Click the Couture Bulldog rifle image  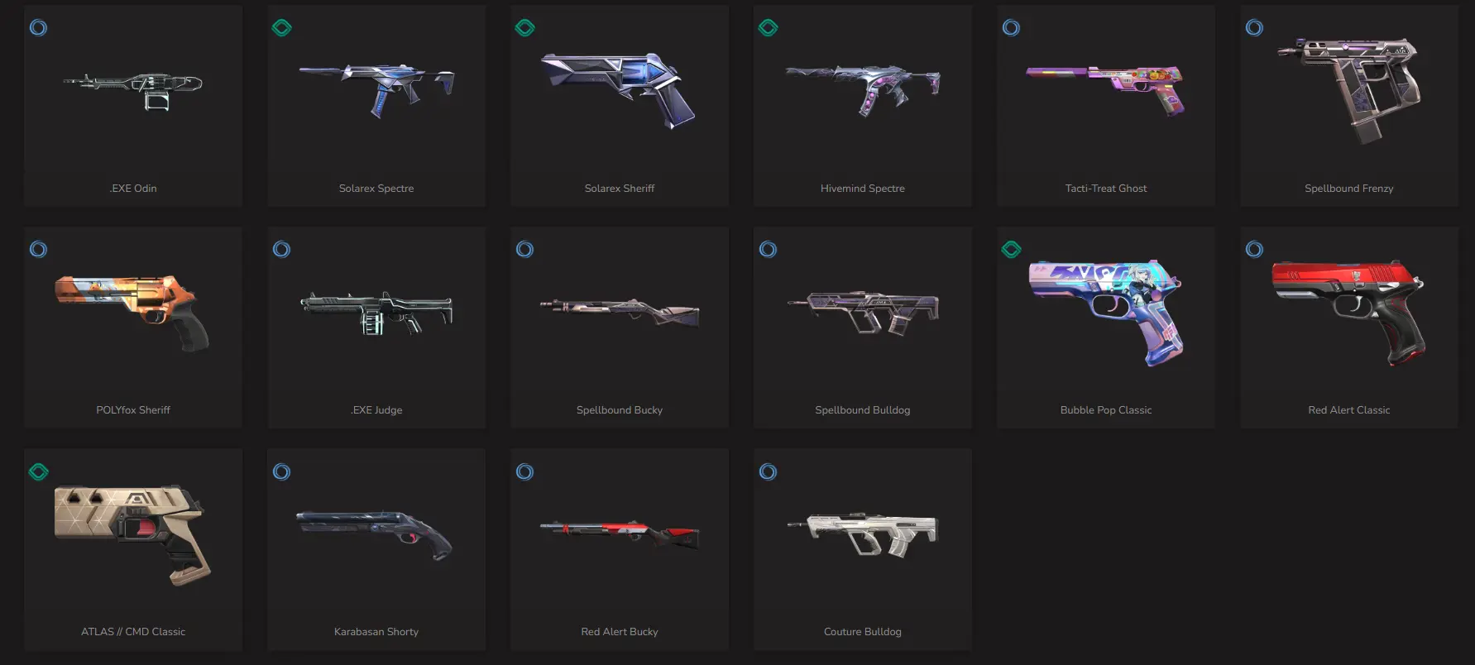[863, 534]
